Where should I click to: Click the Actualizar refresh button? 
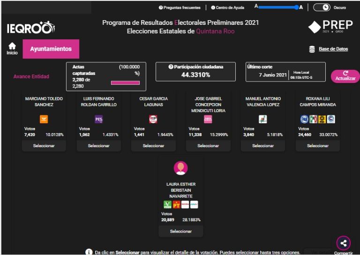(x=345, y=76)
